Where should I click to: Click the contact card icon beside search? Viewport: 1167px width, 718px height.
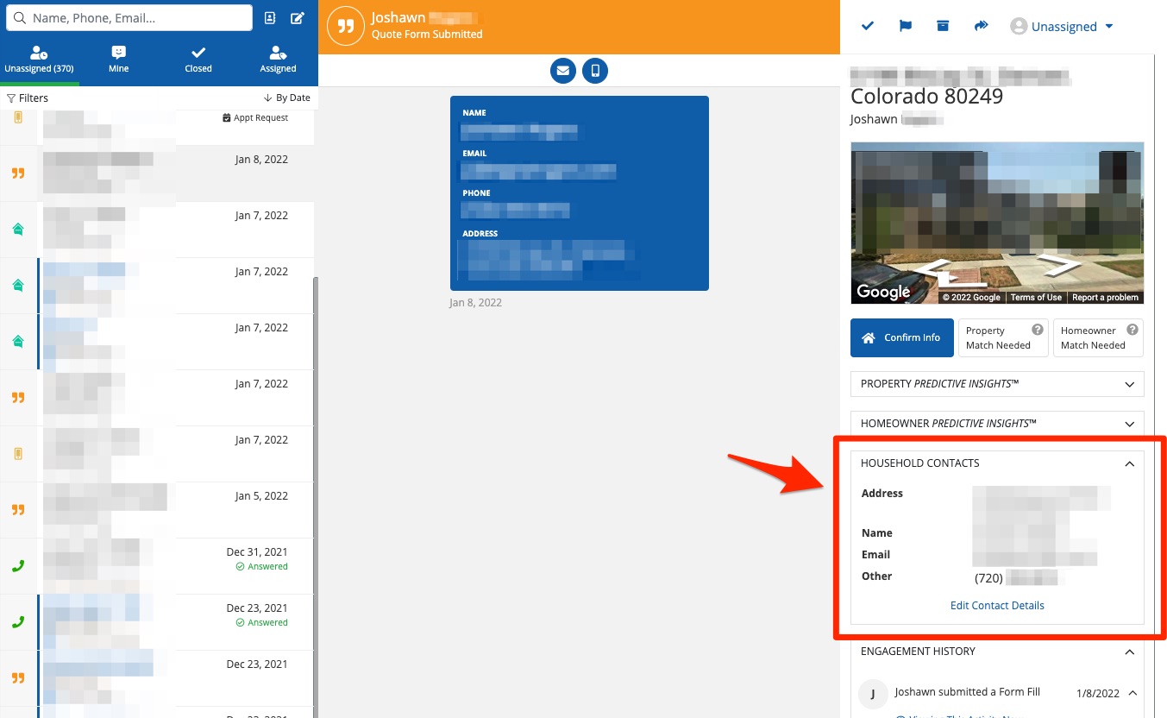[x=270, y=18]
